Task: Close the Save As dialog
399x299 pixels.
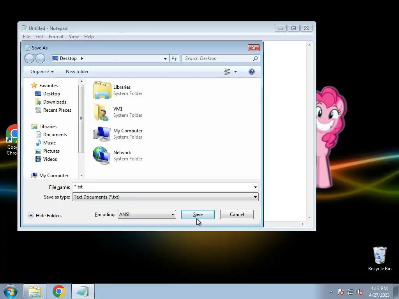Action: coord(254,47)
